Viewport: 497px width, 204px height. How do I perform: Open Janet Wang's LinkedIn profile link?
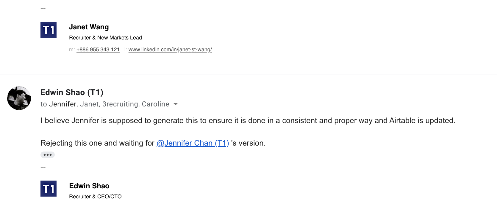coord(170,50)
